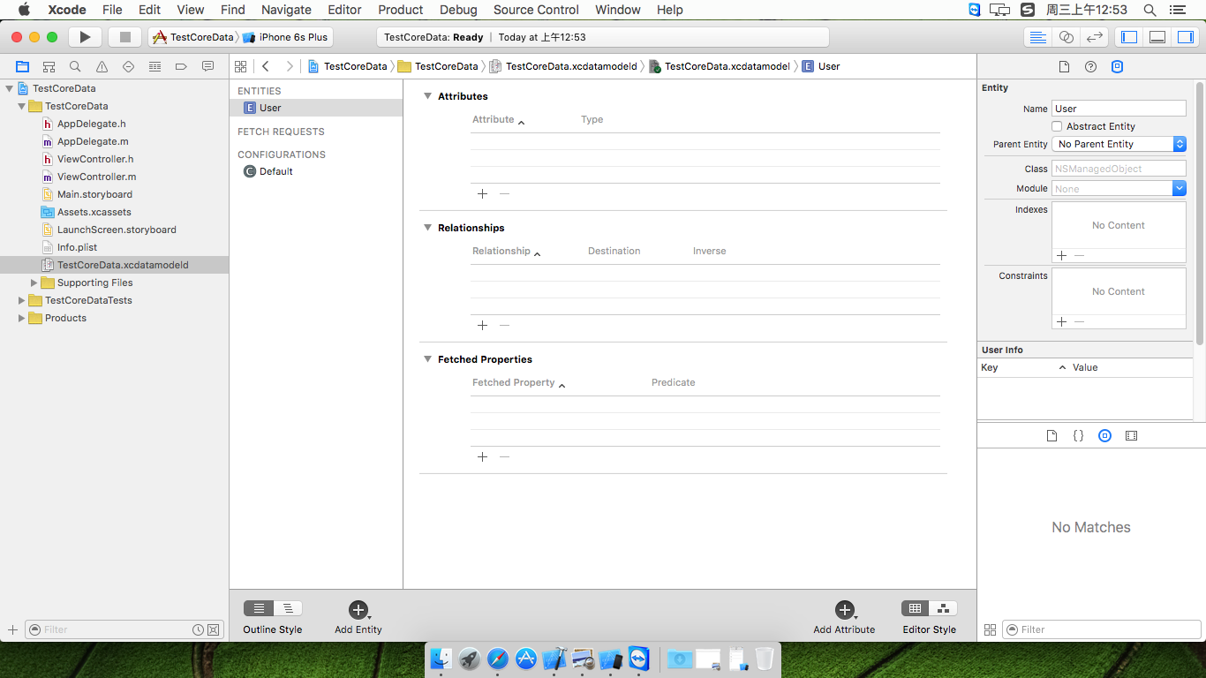The image size is (1206, 678).
Task: Go back with the jump bar arrow
Action: [x=266, y=66]
